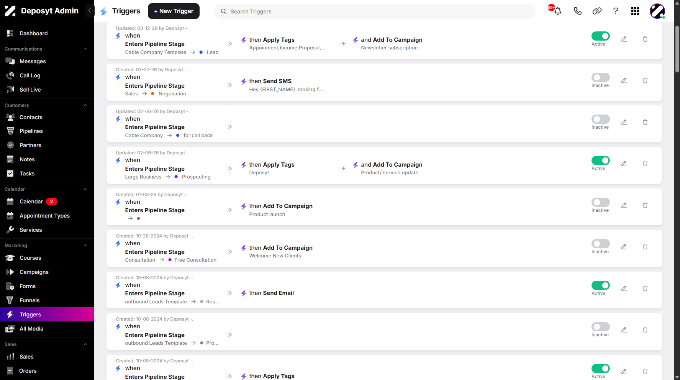Click the phone dialer icon in header

tap(578, 11)
